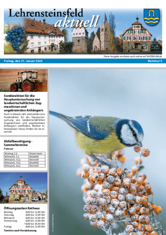This screenshot has height=235, width=166.
Task: Click "Donnerstag" in the opening hours
Action: pos(11,221)
